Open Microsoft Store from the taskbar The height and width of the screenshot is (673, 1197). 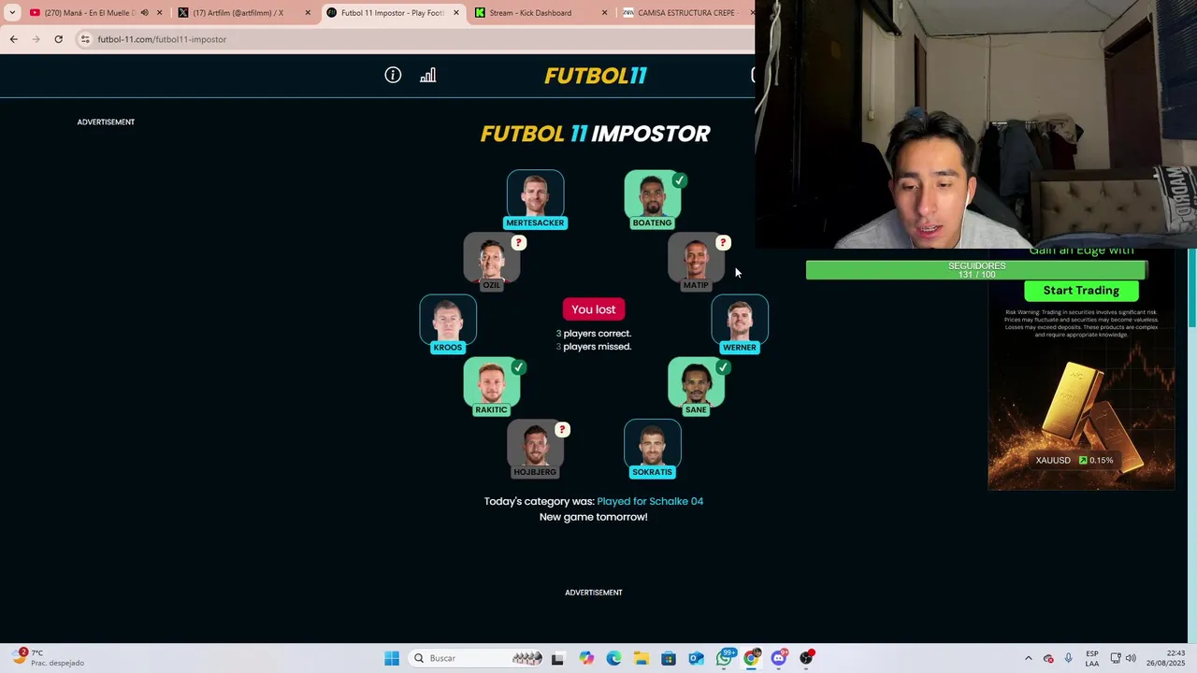coord(669,658)
